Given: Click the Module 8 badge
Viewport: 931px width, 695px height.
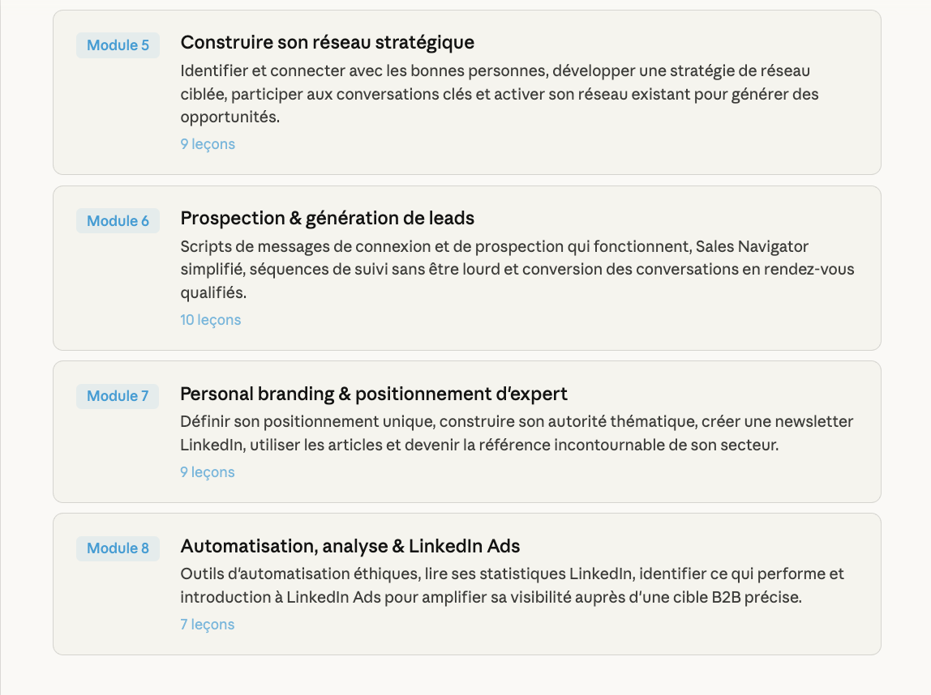Looking at the screenshot, I should coord(118,548).
